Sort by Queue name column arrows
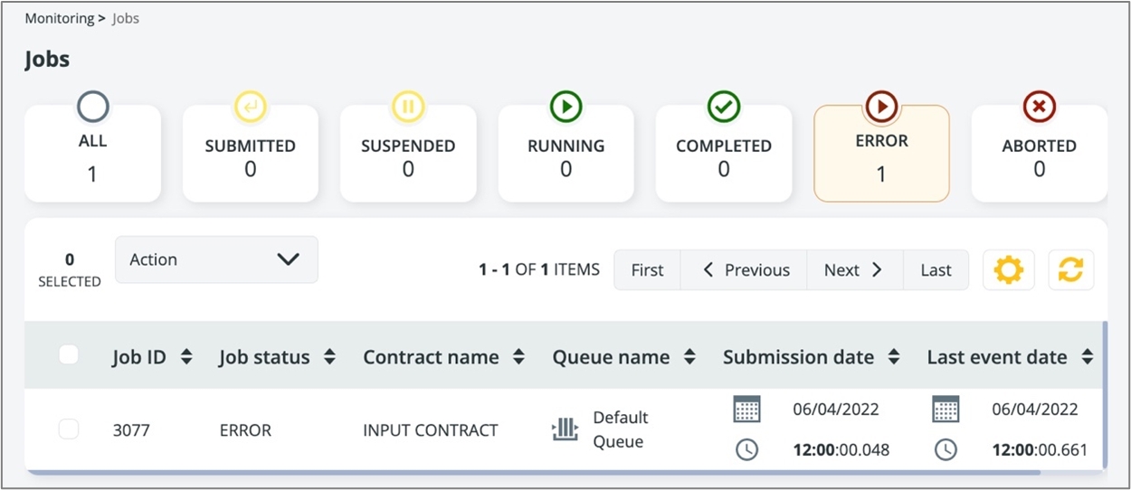The width and height of the screenshot is (1131, 490). [x=689, y=357]
